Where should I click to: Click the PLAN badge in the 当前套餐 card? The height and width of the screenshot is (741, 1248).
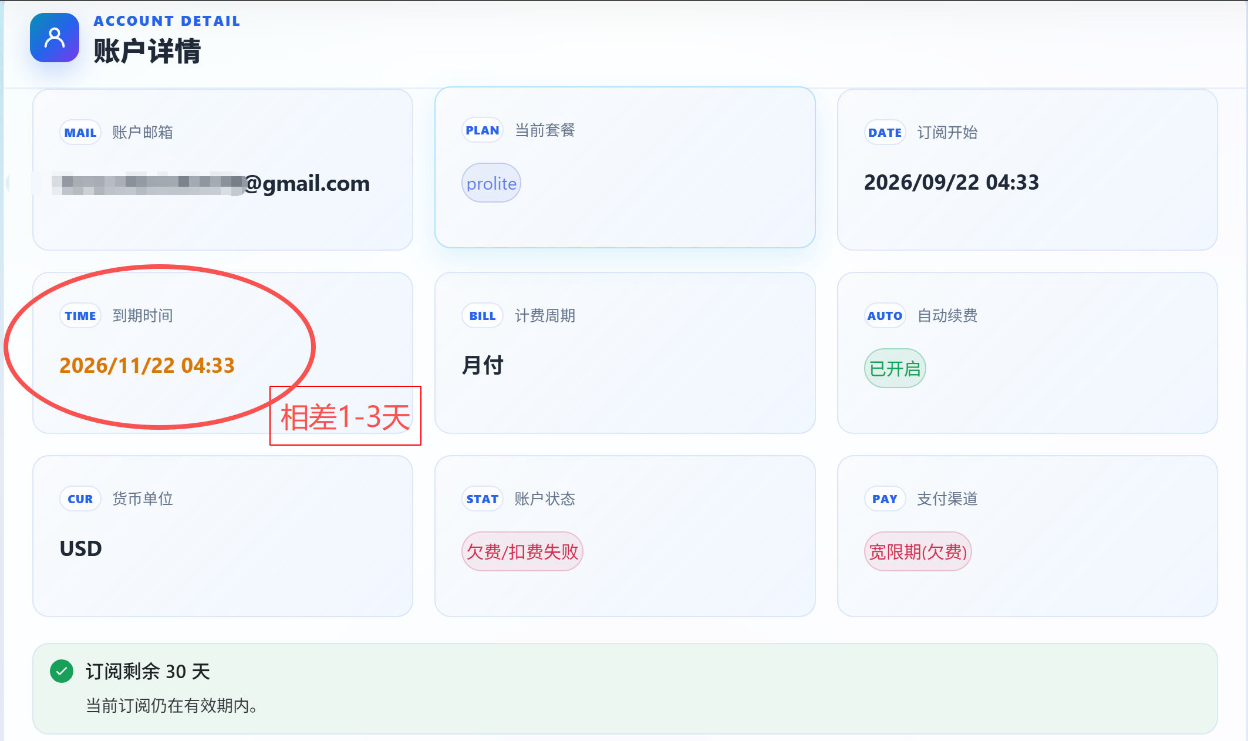tap(483, 130)
